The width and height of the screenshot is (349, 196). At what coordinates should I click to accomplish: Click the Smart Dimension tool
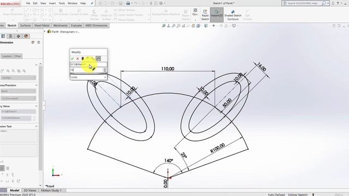13,13
